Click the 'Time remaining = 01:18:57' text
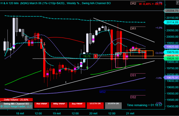Viewport: 179px width, 116px height. pos(145,105)
